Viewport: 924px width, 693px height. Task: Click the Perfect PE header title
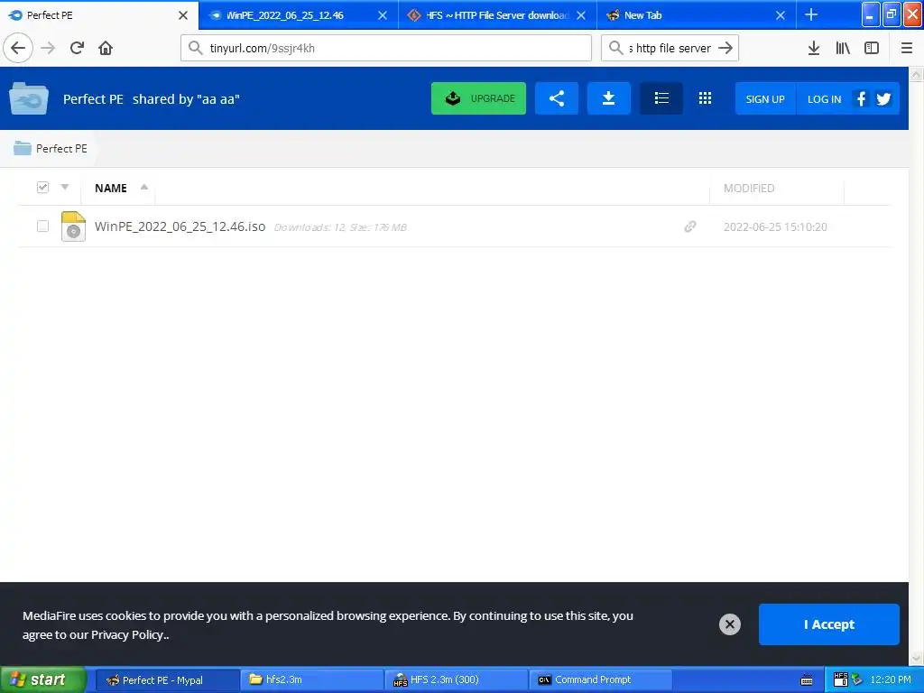[x=93, y=99]
